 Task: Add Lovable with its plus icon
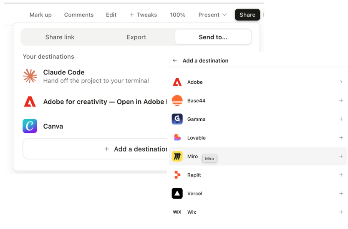341,137
